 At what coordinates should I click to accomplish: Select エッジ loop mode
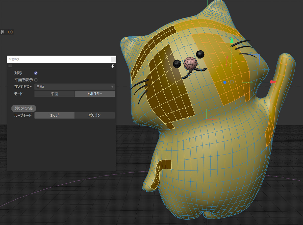coord(54,115)
